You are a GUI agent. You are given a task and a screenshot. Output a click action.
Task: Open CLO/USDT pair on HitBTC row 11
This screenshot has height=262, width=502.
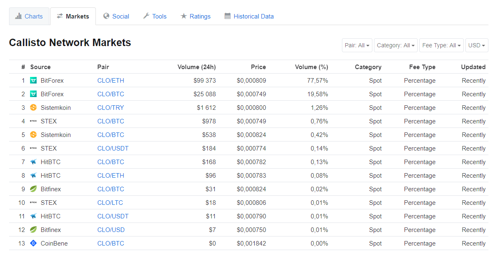(x=113, y=216)
